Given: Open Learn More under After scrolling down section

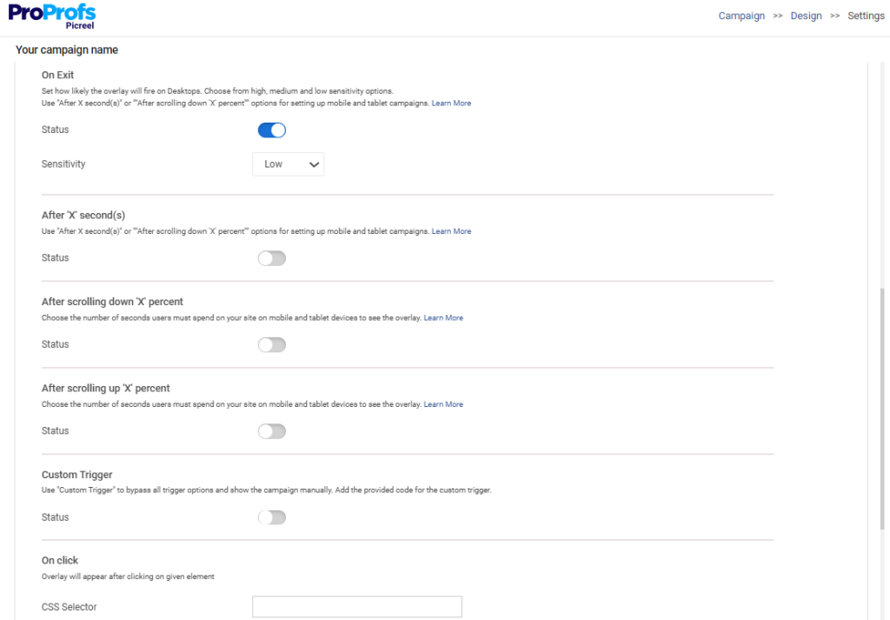Looking at the screenshot, I should click(443, 318).
